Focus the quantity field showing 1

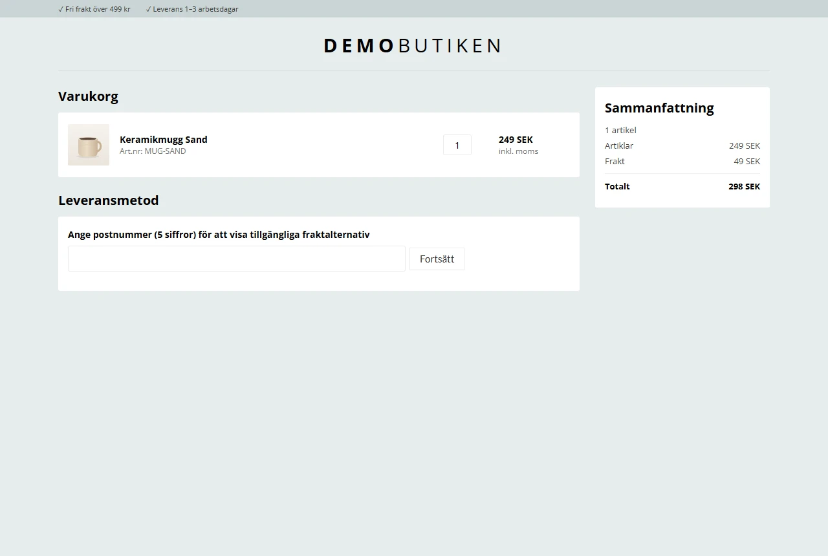pyautogui.click(x=457, y=145)
